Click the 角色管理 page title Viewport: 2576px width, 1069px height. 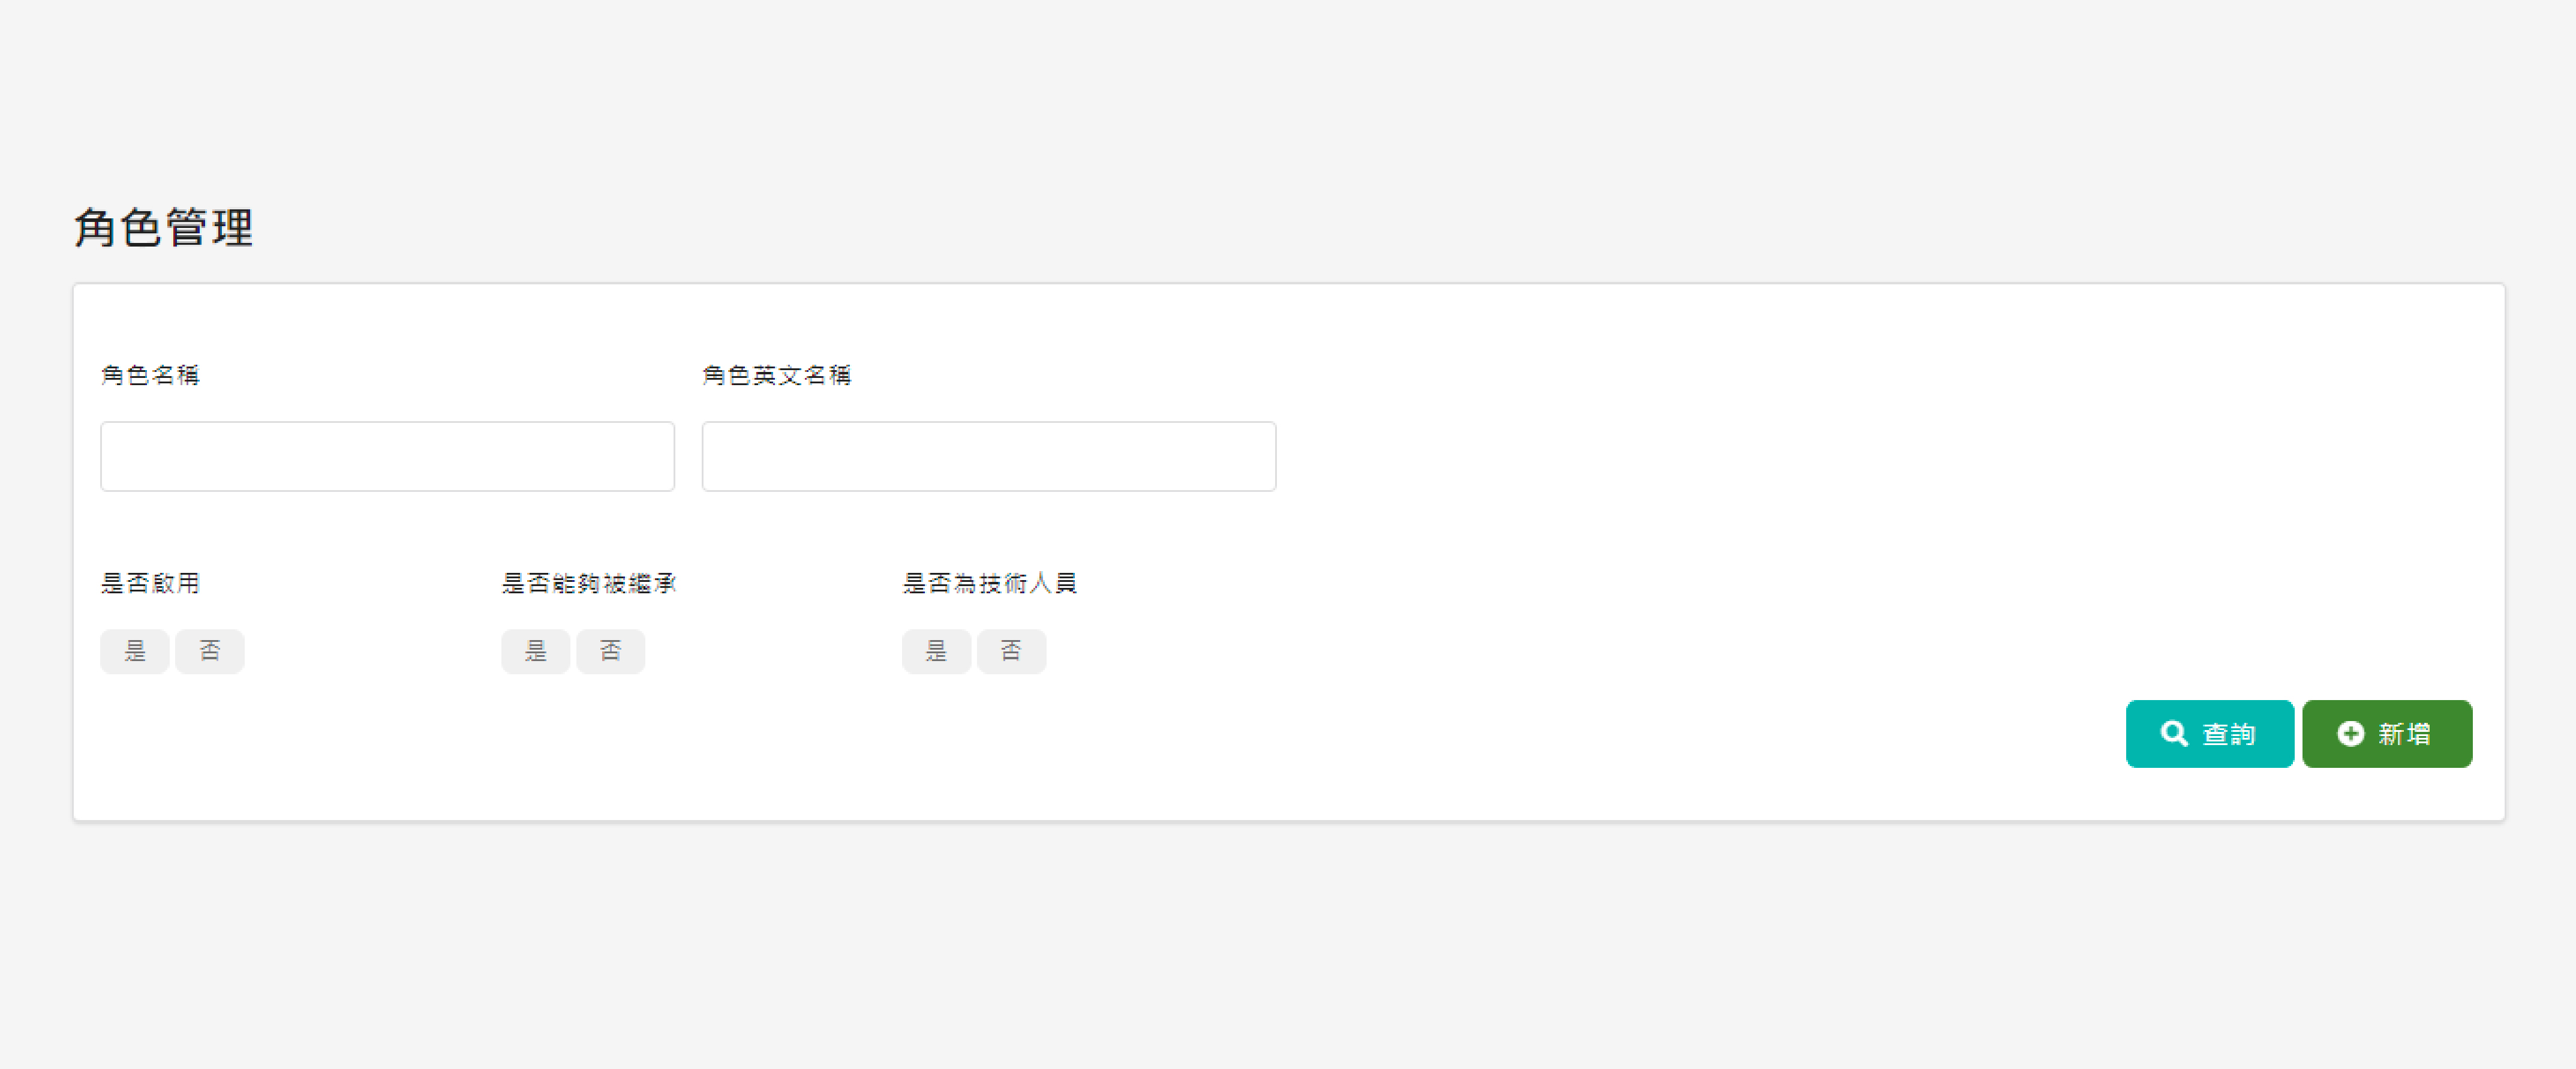163,227
